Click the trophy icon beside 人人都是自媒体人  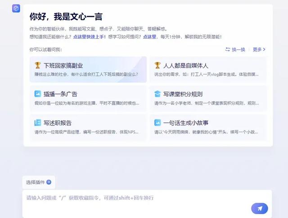coord(157,65)
